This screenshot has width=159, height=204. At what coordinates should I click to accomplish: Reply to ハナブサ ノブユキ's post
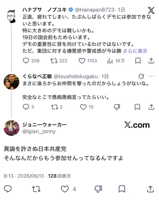pyautogui.click(x=26, y=61)
